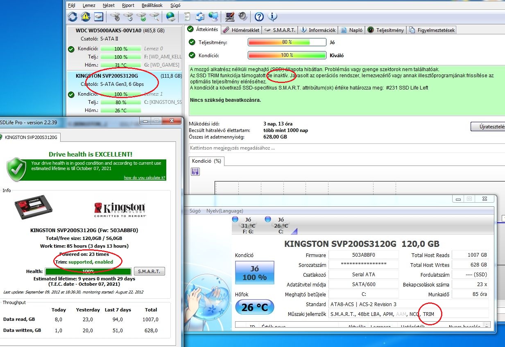This screenshot has height=347, width=505.
Task: Click the Jó 100 % condition button in CrystalDiskInfo
Action: pos(254,273)
